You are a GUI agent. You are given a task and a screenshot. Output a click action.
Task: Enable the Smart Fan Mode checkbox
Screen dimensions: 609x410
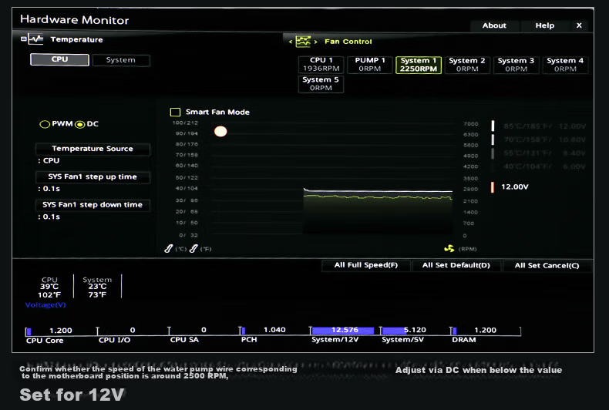point(175,113)
